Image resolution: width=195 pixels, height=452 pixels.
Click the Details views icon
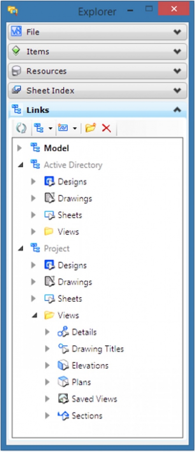[x=62, y=332]
